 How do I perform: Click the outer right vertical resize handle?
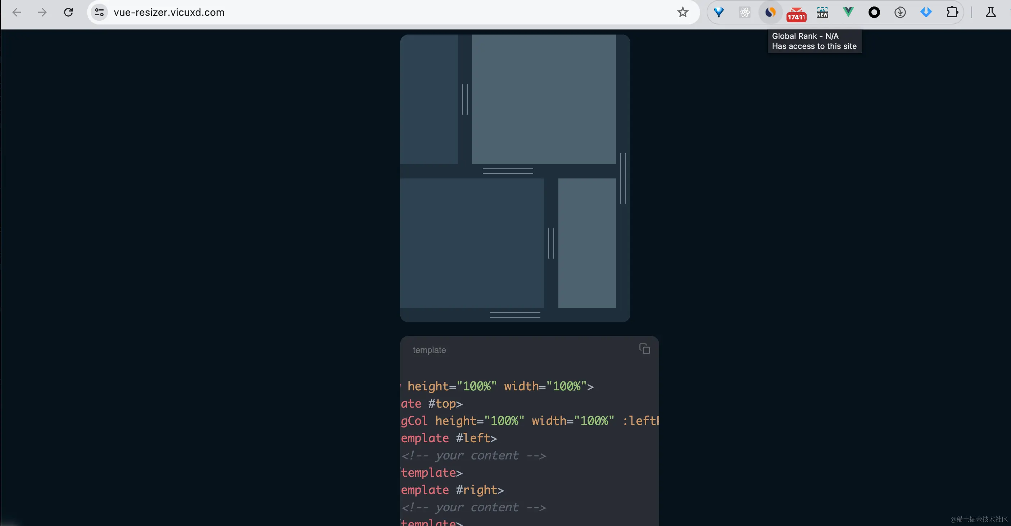(x=623, y=178)
